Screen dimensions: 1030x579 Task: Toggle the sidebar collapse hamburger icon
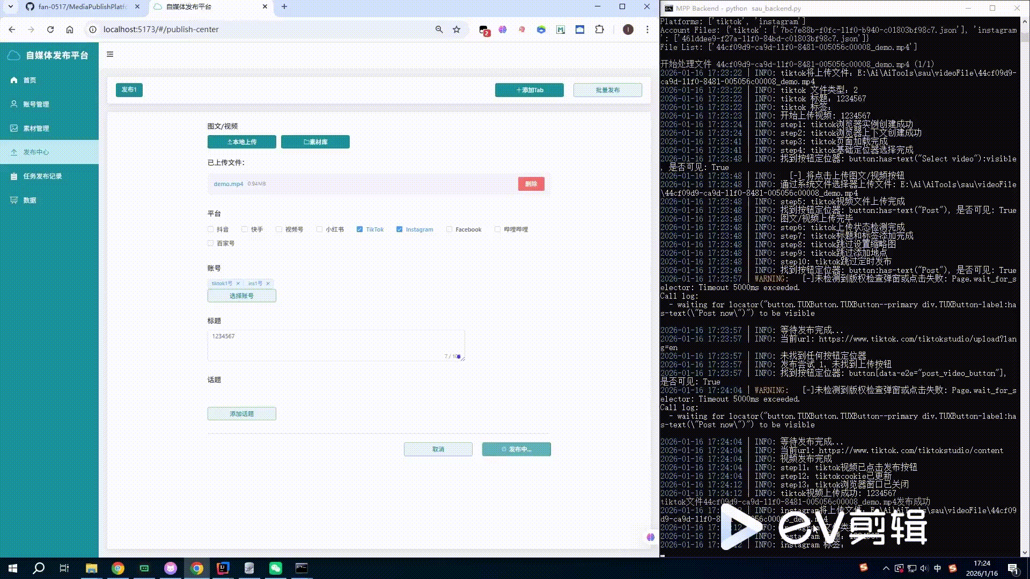[x=110, y=54]
